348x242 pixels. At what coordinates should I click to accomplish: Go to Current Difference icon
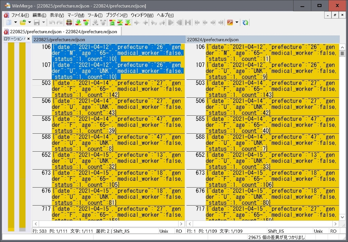120,22
